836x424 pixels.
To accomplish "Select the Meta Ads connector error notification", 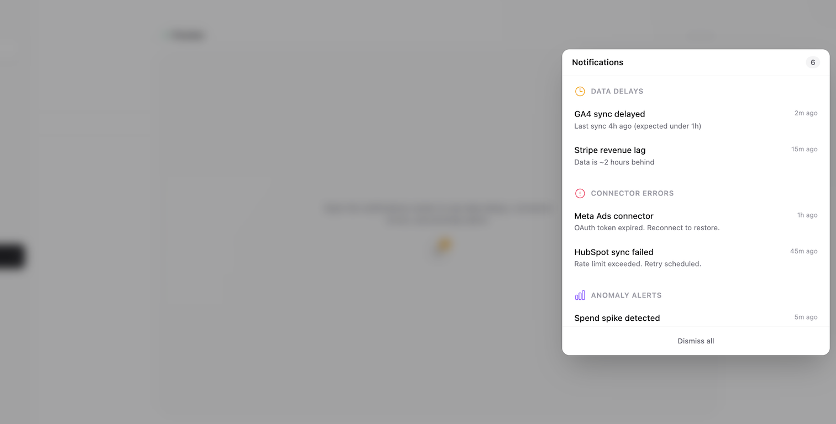I will 613,216.
